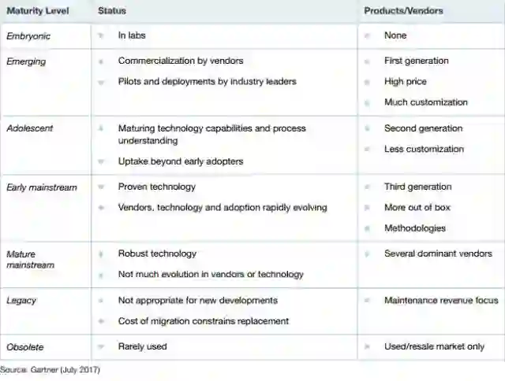This screenshot has width=505, height=381.
Task: Click the bullet before "Rarely used"
Action: [x=101, y=346]
